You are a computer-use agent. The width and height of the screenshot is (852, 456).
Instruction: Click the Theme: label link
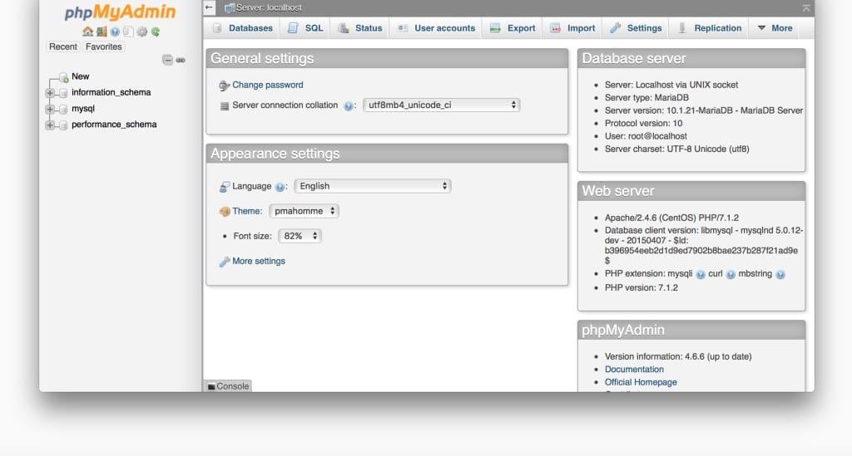247,212
